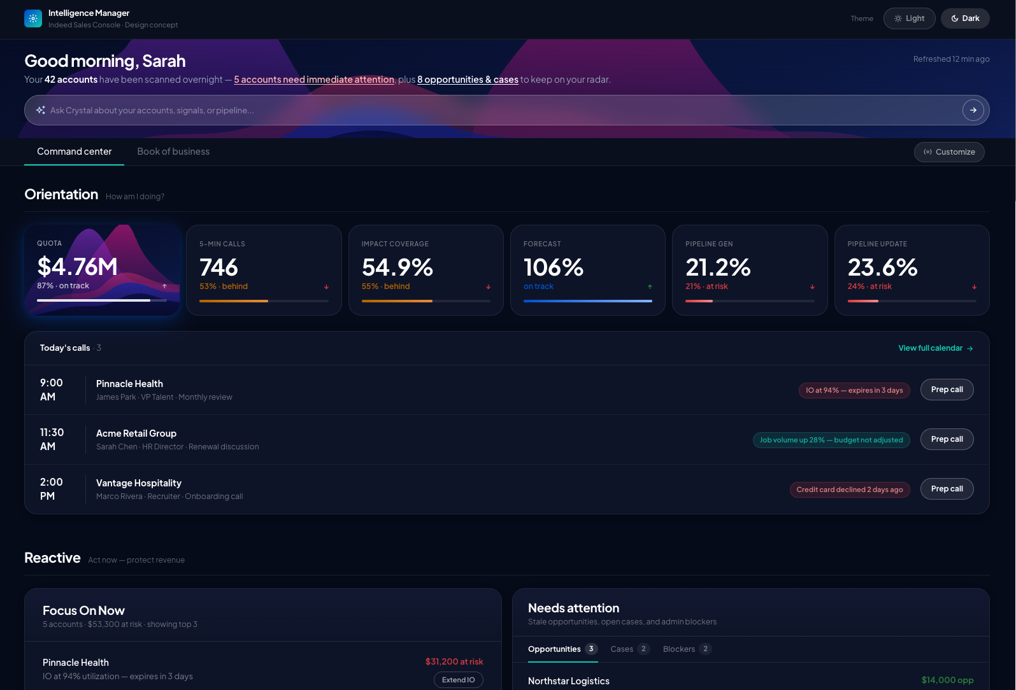The width and height of the screenshot is (1016, 690).
Task: Click the Forecast progress bar
Action: [x=588, y=301]
